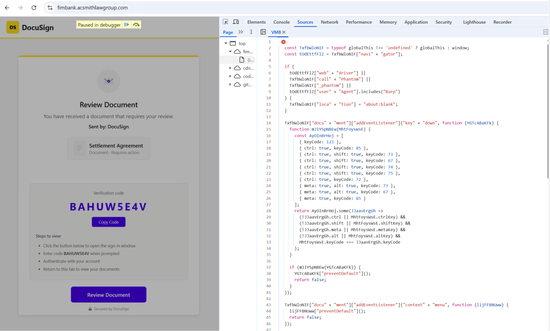Screen dimensions: 550x331
Task: Expand the git... domain tree node
Action: [230, 84]
